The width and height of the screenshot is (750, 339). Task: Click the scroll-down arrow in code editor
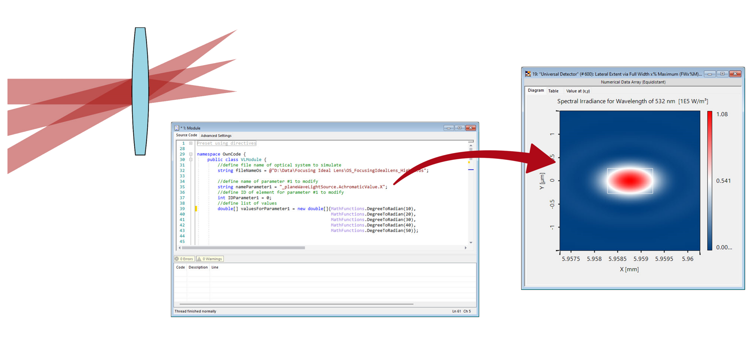point(471,242)
